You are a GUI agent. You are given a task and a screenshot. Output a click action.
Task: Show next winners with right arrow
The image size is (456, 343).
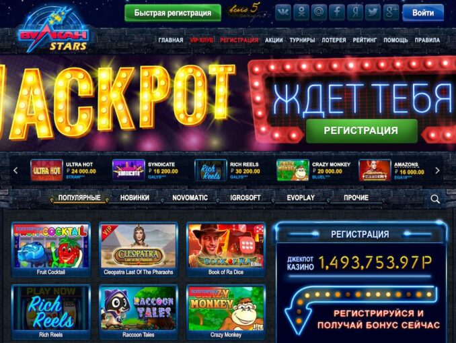point(437,170)
